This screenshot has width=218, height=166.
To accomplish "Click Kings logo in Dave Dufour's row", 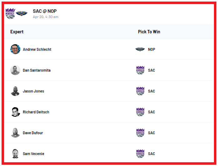I will (140, 133).
